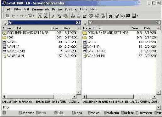Click the F2 Rename button
Viewport: 162px width, 117px height.
pyautogui.click(x=26, y=113)
